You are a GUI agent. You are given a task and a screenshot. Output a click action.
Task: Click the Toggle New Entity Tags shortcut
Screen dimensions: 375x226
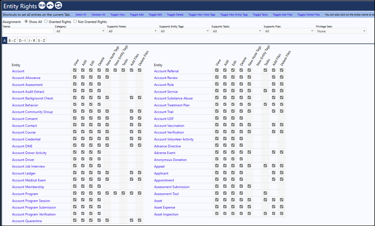click(x=234, y=15)
